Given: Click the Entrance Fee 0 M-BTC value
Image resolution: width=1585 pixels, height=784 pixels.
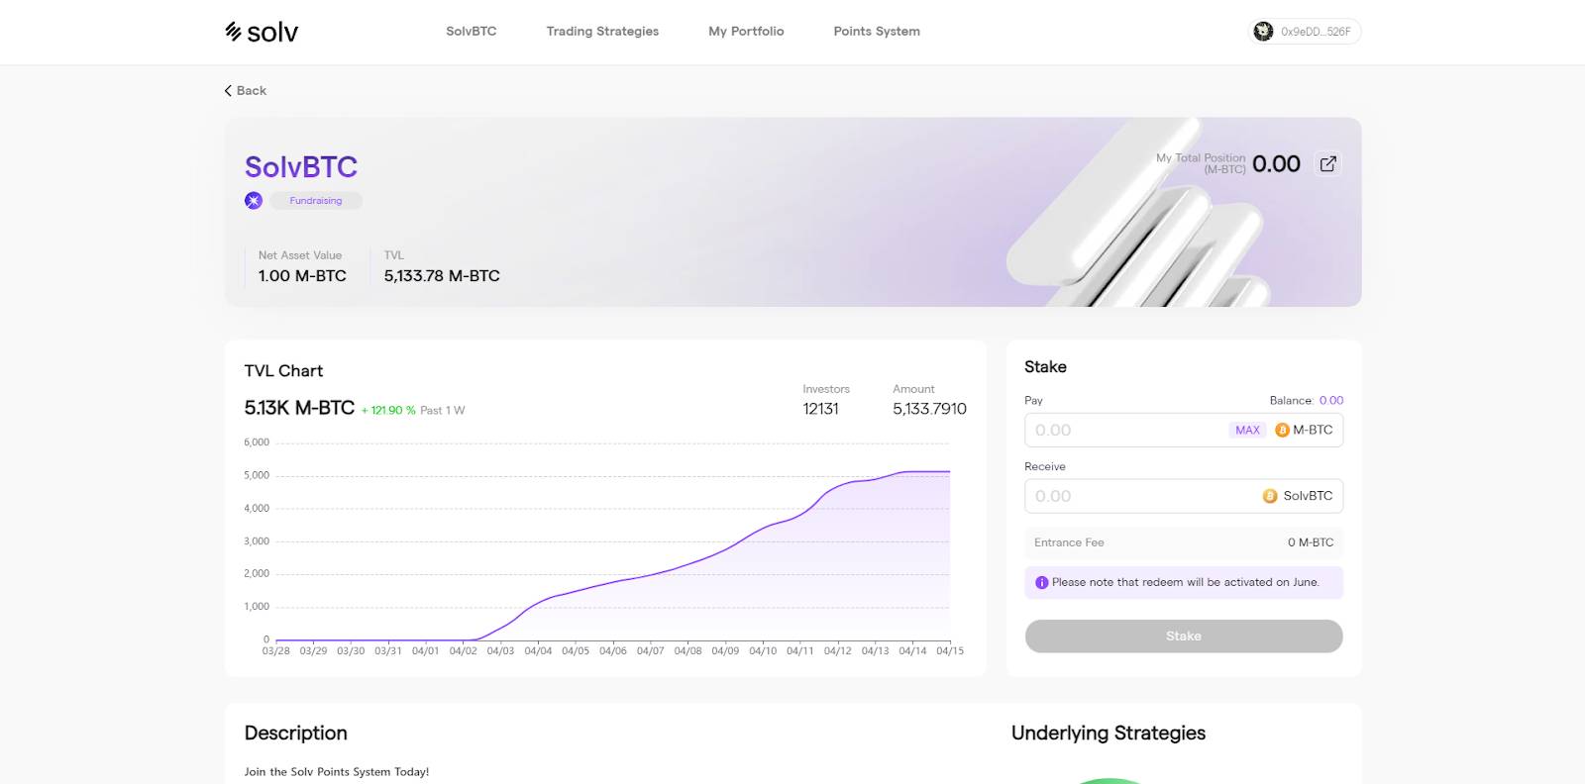Looking at the screenshot, I should (1311, 542).
